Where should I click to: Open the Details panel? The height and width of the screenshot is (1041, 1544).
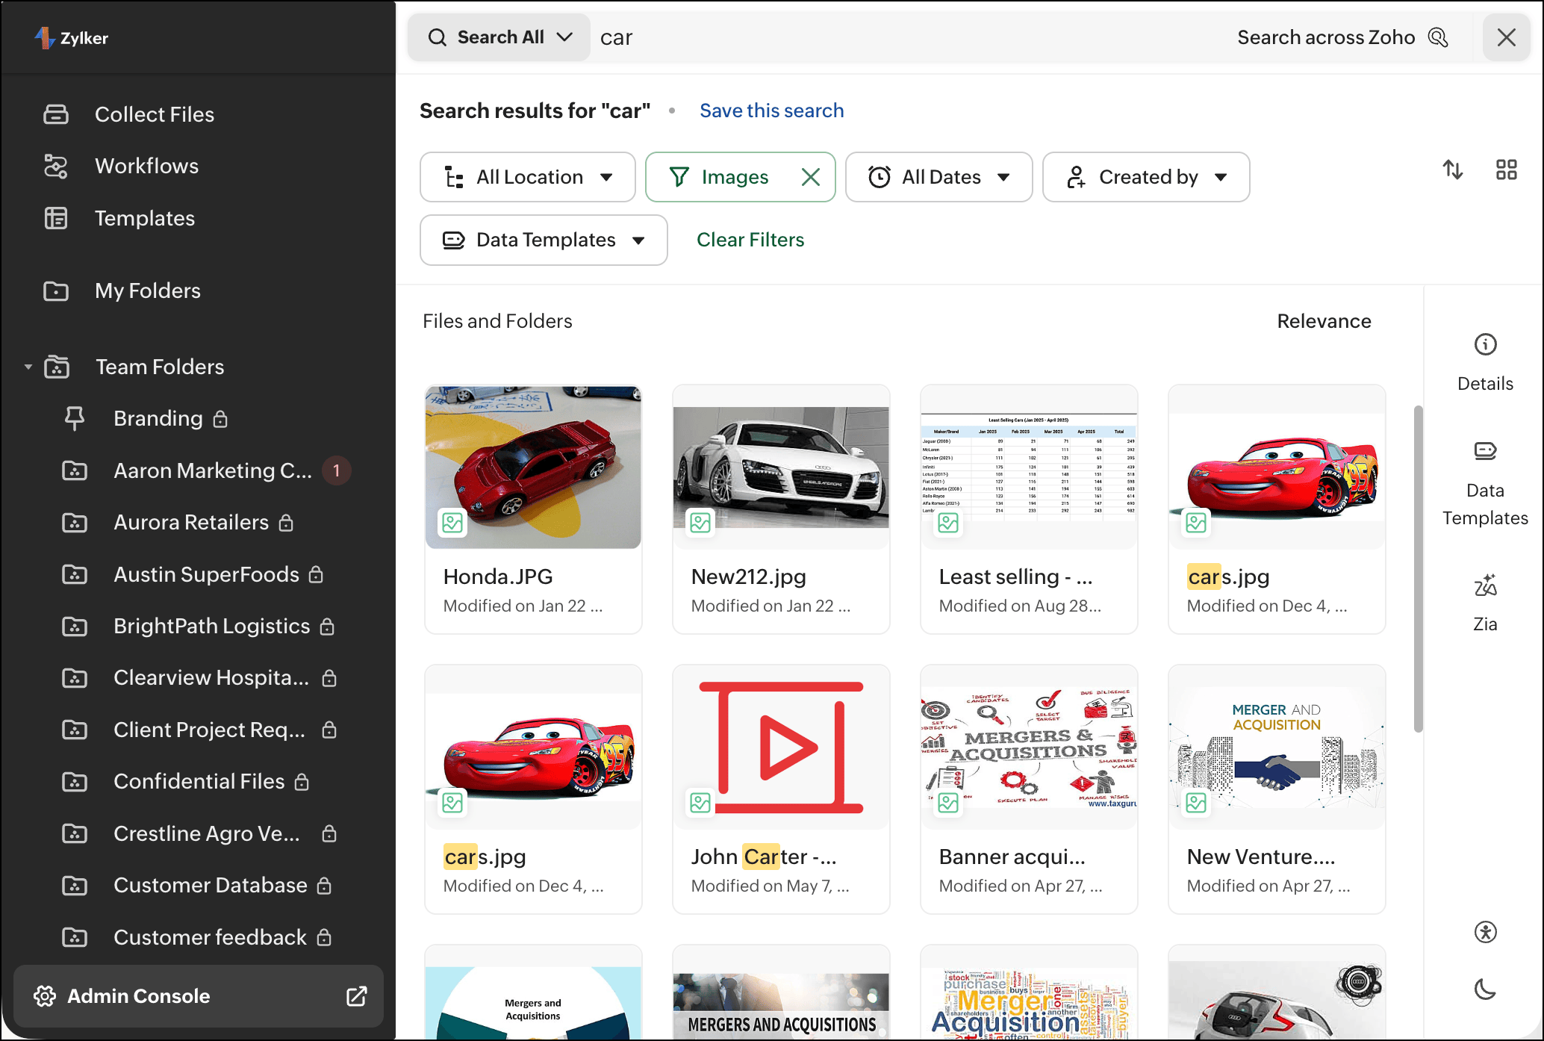(x=1485, y=363)
